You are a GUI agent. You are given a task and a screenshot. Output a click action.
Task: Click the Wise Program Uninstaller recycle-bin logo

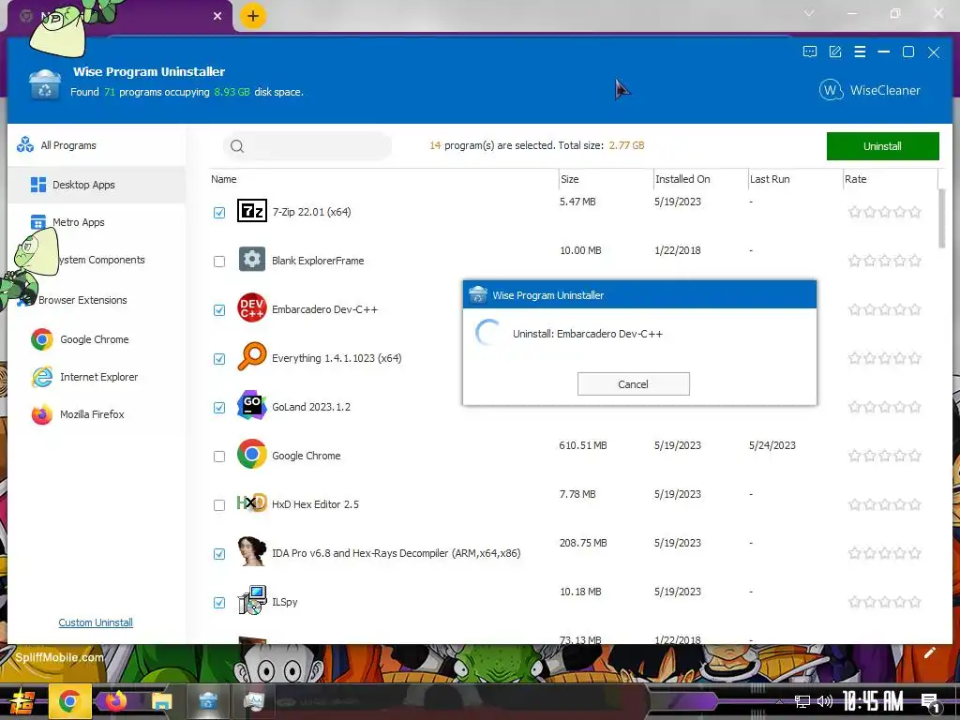point(45,84)
